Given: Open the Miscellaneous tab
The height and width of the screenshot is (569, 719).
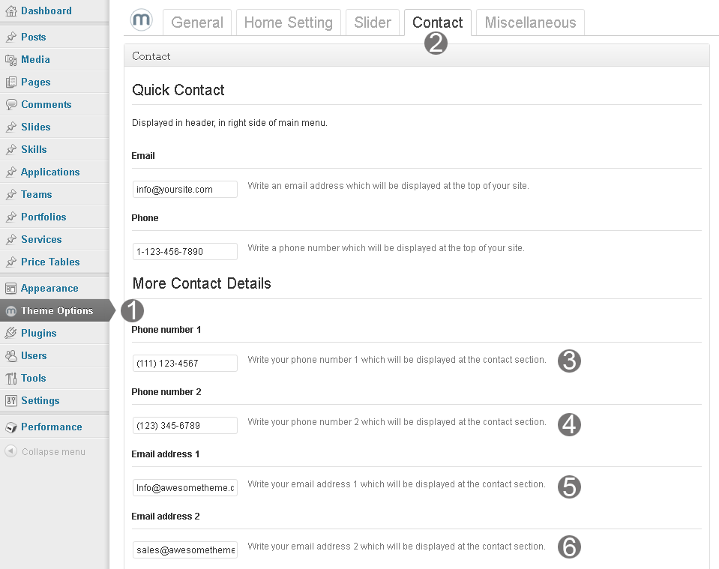Looking at the screenshot, I should click(x=530, y=22).
